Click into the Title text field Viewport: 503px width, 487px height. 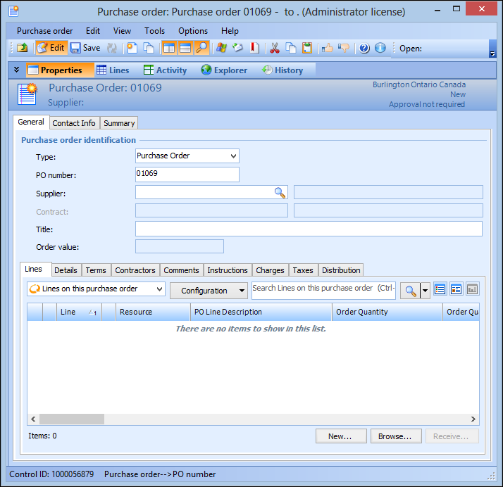point(309,229)
